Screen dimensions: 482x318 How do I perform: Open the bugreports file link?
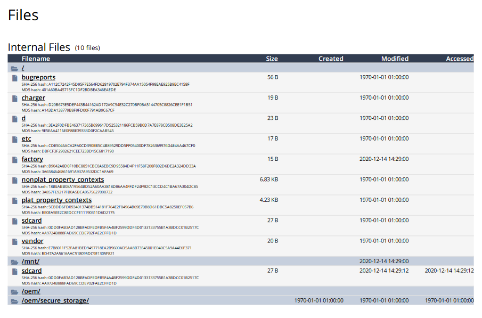pyautogui.click(x=38, y=78)
